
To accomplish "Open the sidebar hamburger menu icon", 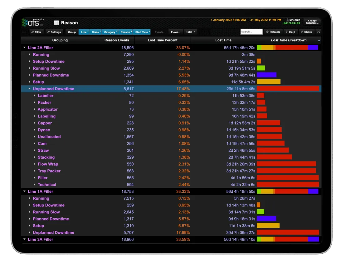I will click(24, 32).
